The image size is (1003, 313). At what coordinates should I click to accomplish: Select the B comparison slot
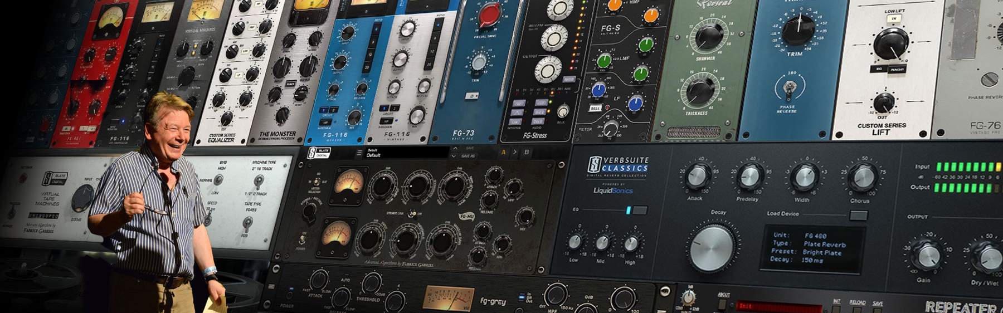click(527, 152)
